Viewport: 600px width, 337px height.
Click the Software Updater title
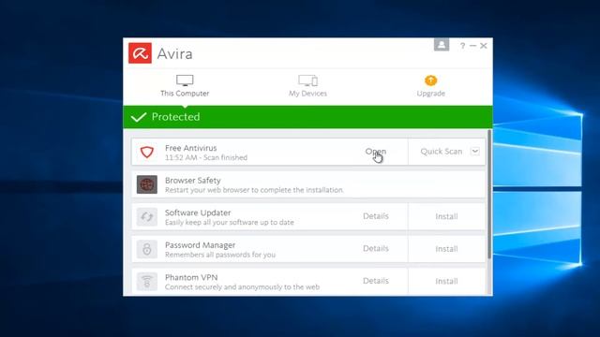pos(198,212)
